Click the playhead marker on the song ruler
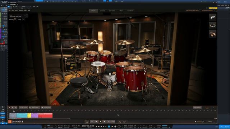Viewport: 230px width, 129px height. [14, 111]
